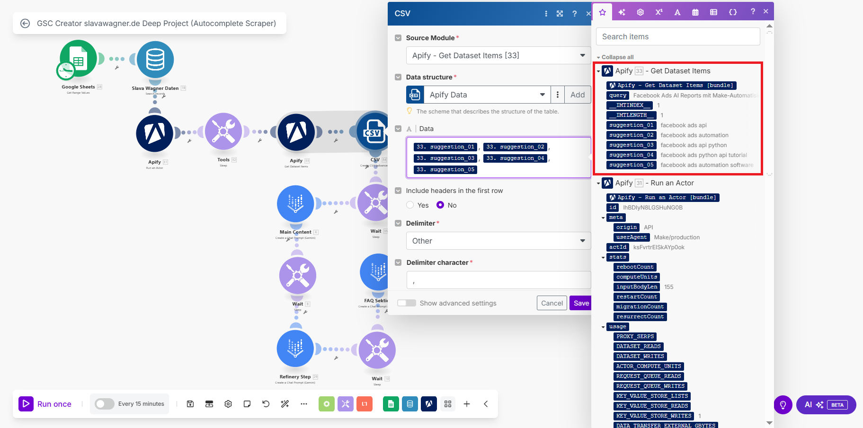Open the Apify Data structure dropdown

[487, 95]
